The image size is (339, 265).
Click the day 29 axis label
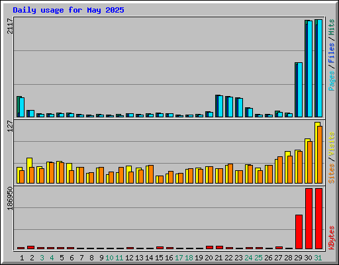(298, 258)
